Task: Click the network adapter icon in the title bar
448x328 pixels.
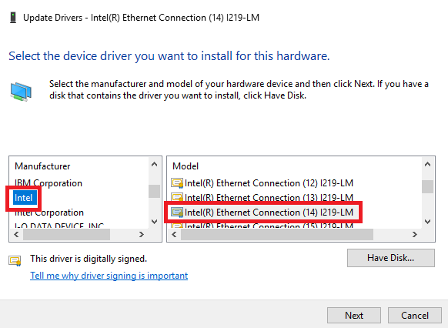Action: point(13,18)
